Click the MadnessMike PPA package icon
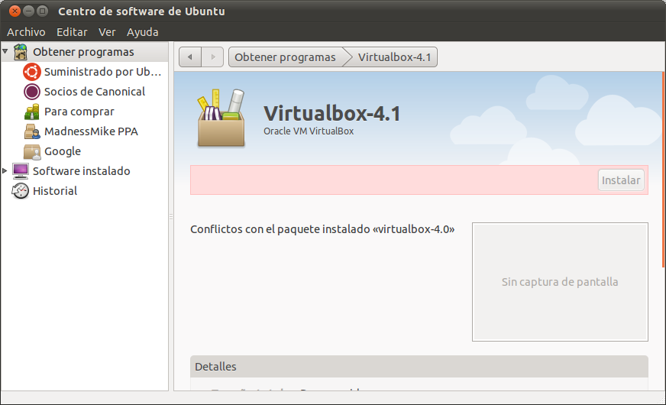This screenshot has height=405, width=666. click(x=32, y=131)
